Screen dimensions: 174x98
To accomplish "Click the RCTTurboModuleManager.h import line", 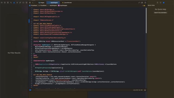I will [51, 34].
